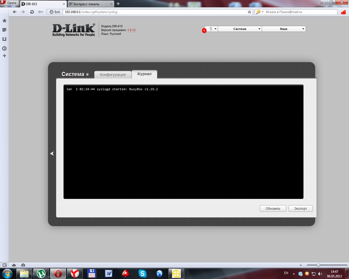Launch Yandex browser from the taskbar
This screenshot has width=349, height=279.
coord(75,274)
